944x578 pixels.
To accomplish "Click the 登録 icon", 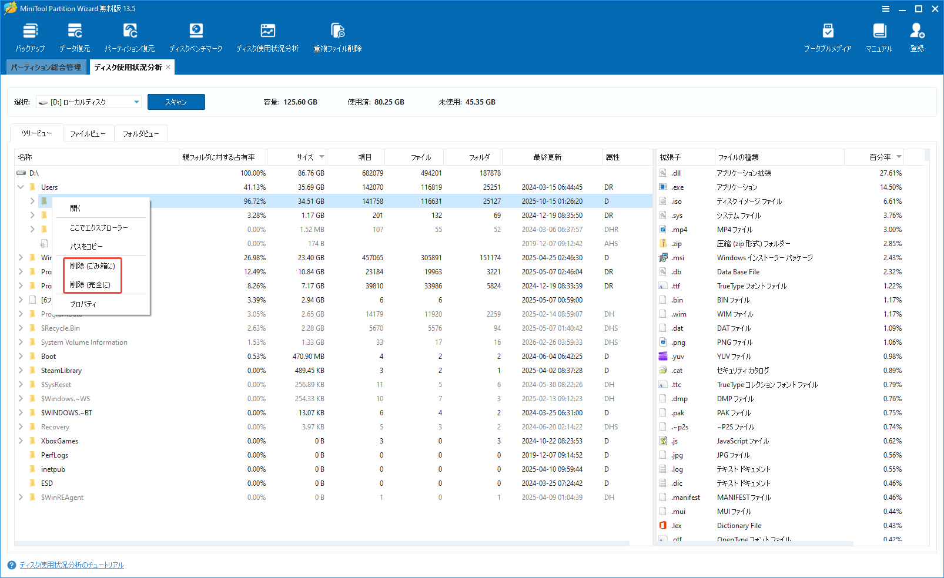I will (917, 35).
